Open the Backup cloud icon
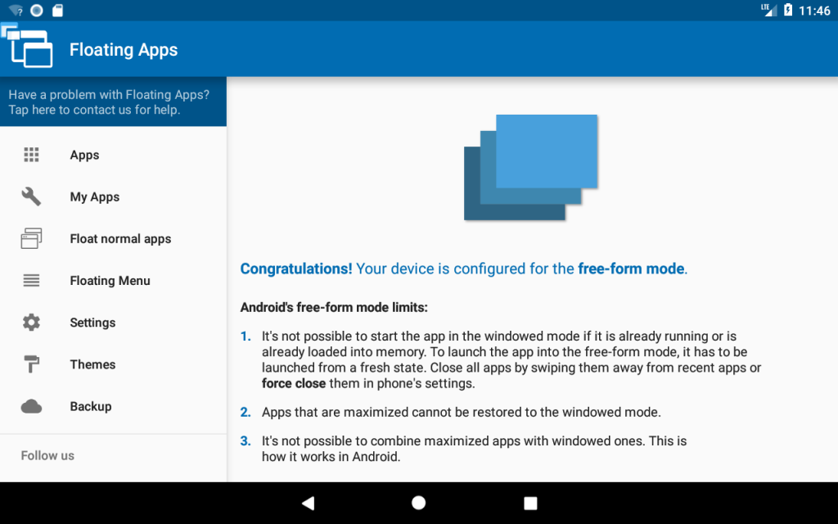 click(31, 405)
